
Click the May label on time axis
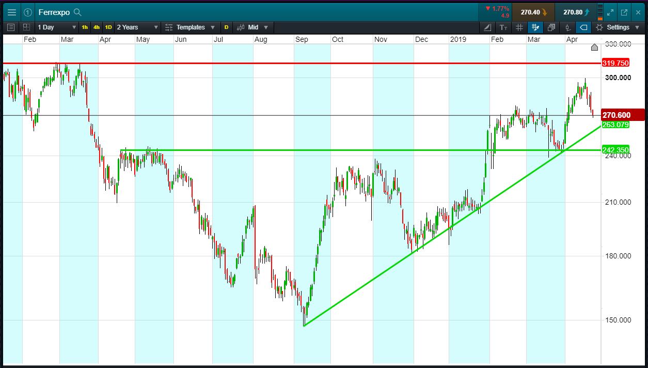[143, 40]
